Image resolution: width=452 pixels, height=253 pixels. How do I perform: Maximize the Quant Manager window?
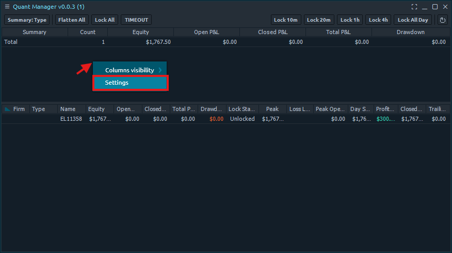click(435, 7)
